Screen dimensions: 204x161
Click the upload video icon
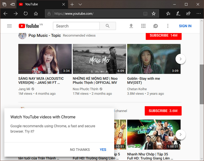click(x=131, y=26)
